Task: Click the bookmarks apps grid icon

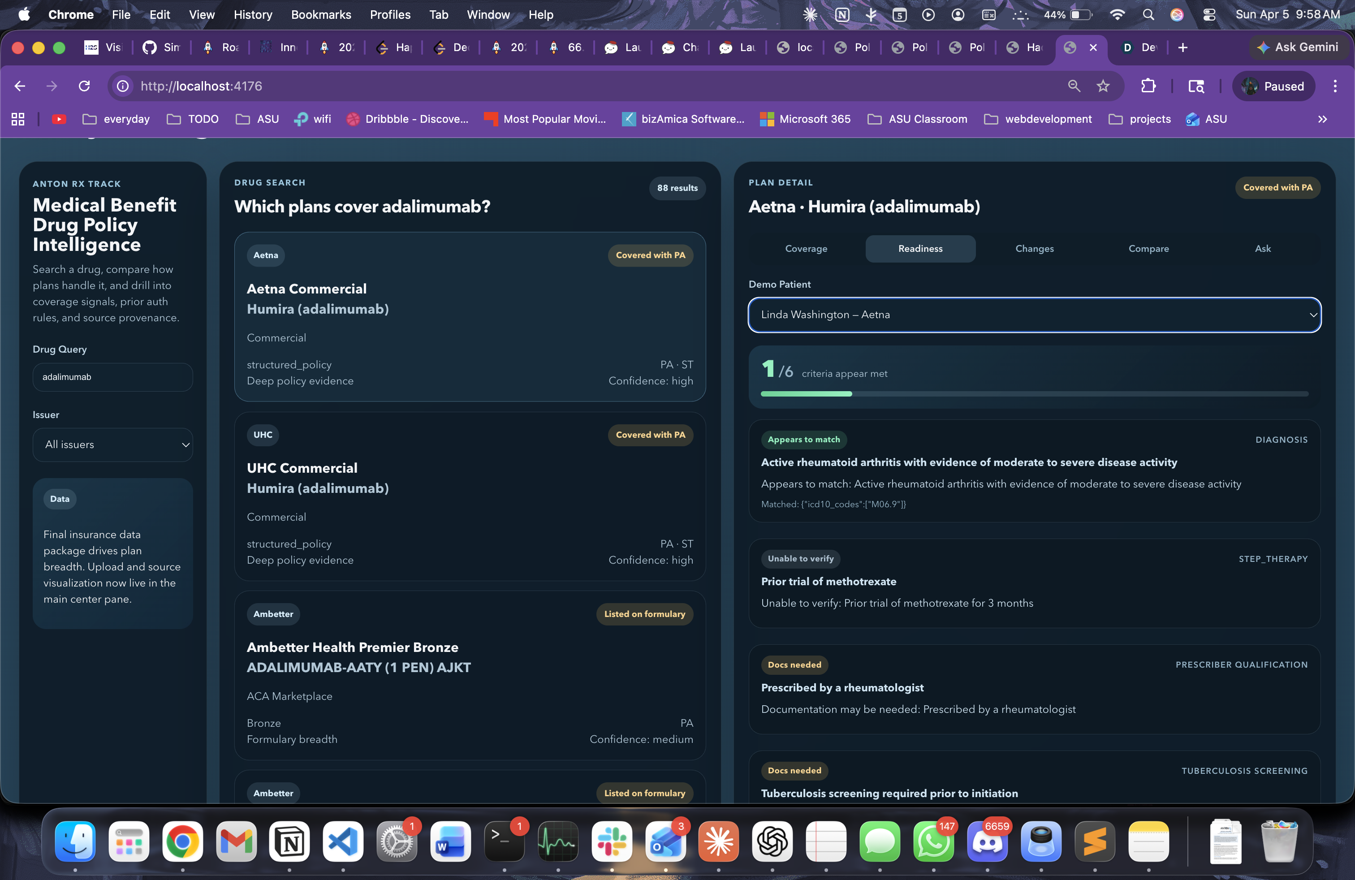Action: coord(17,119)
